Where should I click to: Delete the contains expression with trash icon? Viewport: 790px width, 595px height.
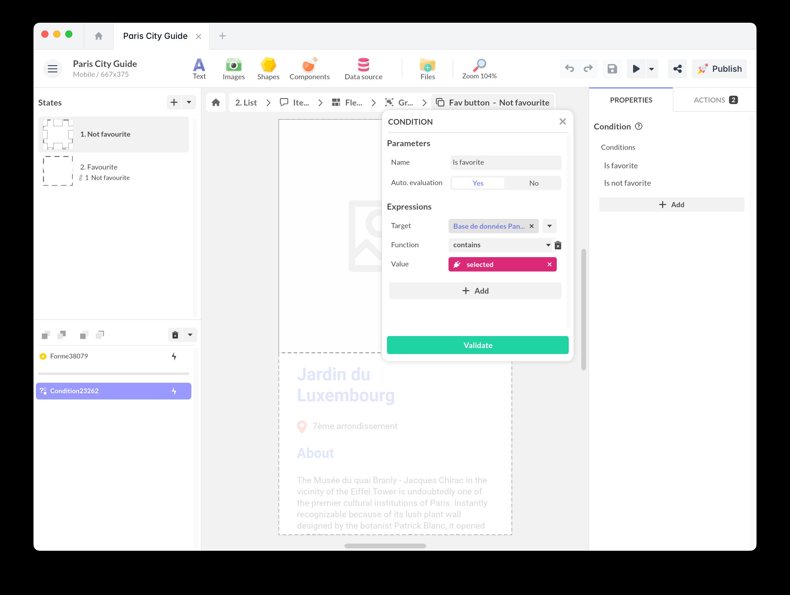tap(558, 245)
